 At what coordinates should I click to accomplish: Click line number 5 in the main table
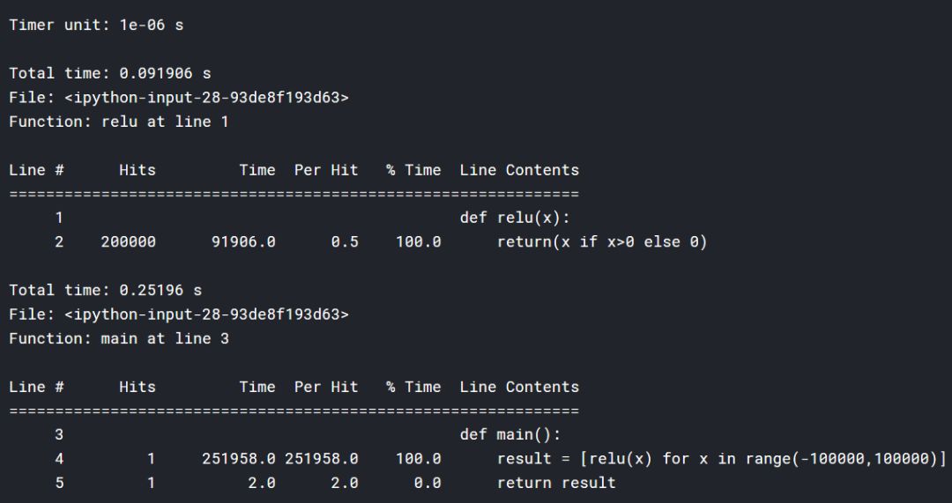point(59,483)
